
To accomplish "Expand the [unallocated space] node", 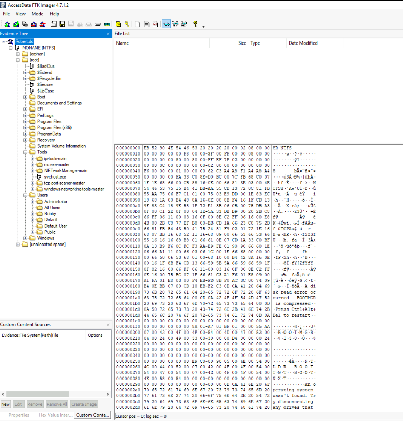I will click(x=18, y=245).
